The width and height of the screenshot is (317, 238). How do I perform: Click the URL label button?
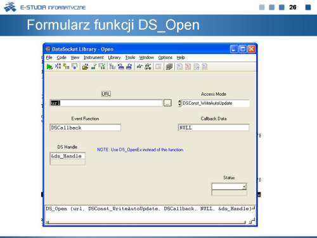click(106, 94)
